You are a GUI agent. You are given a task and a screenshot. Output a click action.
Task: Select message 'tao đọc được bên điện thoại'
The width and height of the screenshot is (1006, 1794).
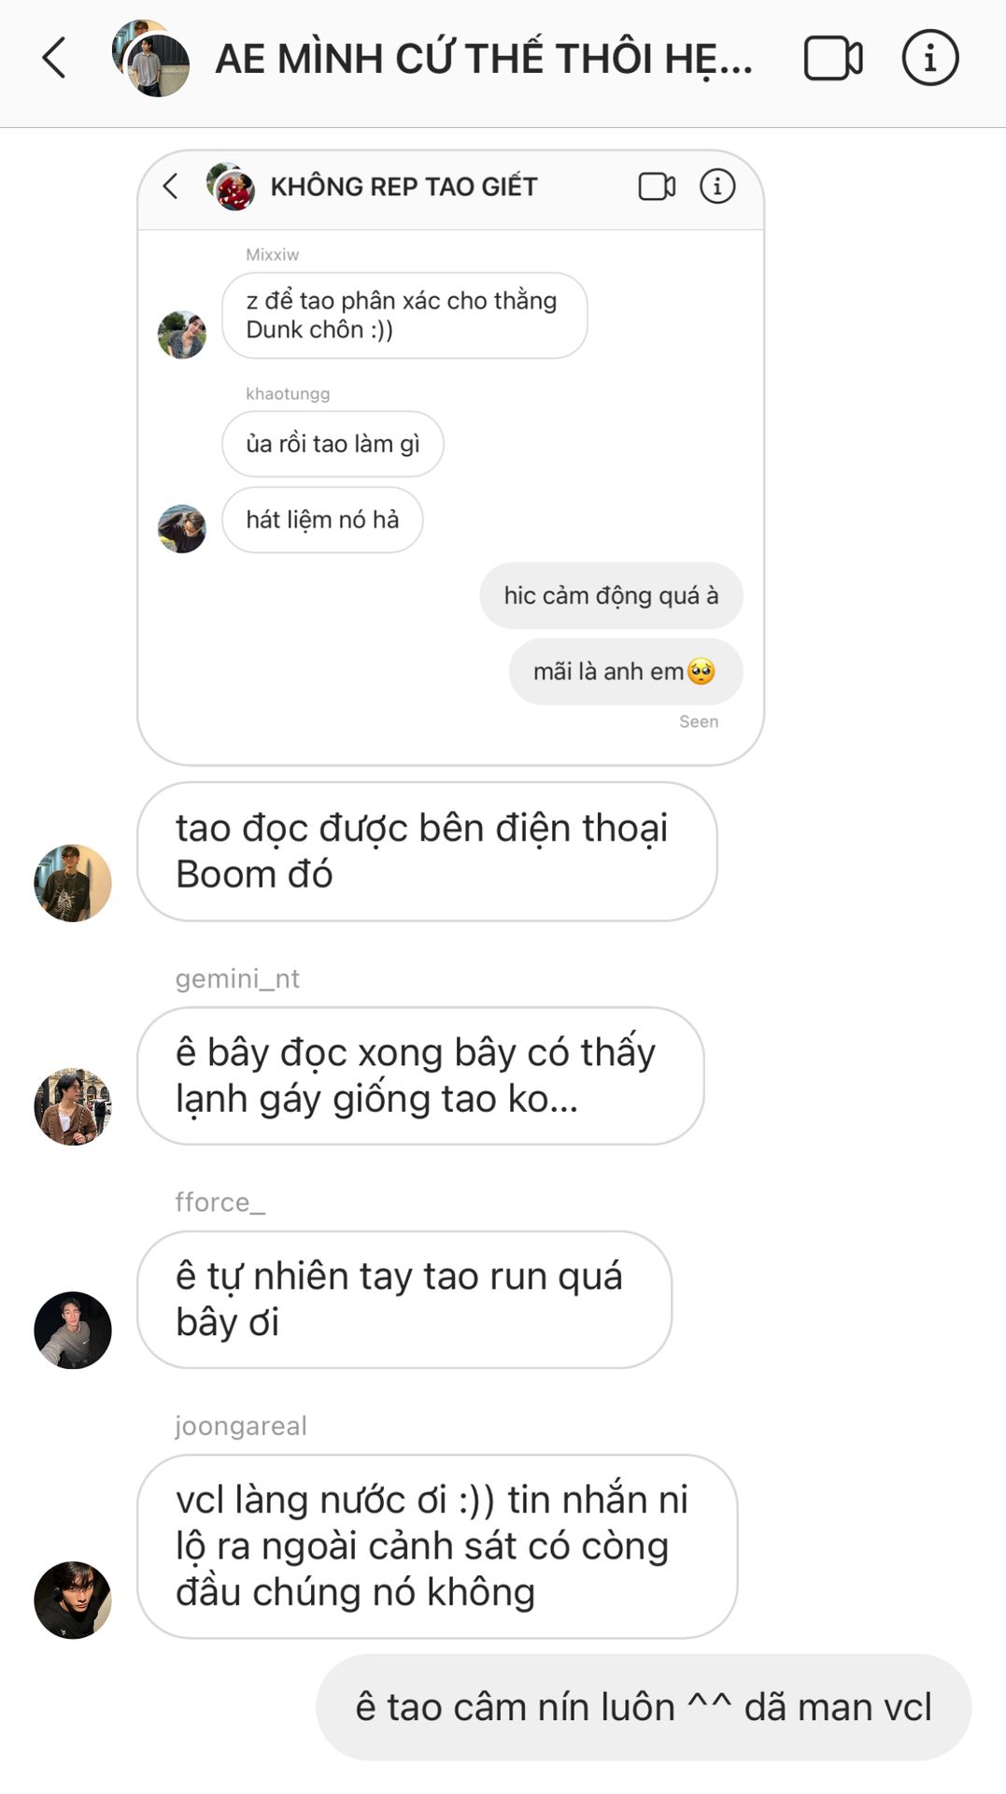[x=427, y=851]
